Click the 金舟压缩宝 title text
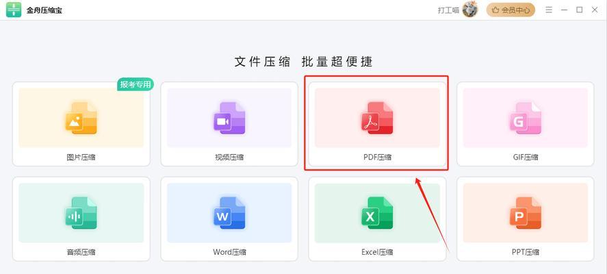607x274 pixels. 44,10
